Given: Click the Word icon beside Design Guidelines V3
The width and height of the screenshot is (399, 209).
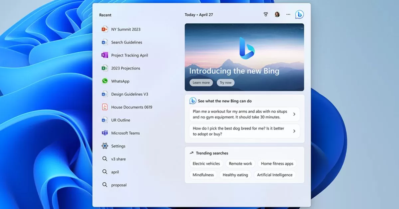Looking at the screenshot, I should (105, 94).
